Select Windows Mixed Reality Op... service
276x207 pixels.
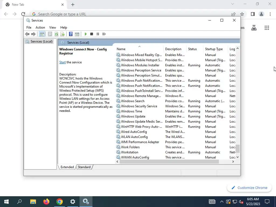pos(176,55)
